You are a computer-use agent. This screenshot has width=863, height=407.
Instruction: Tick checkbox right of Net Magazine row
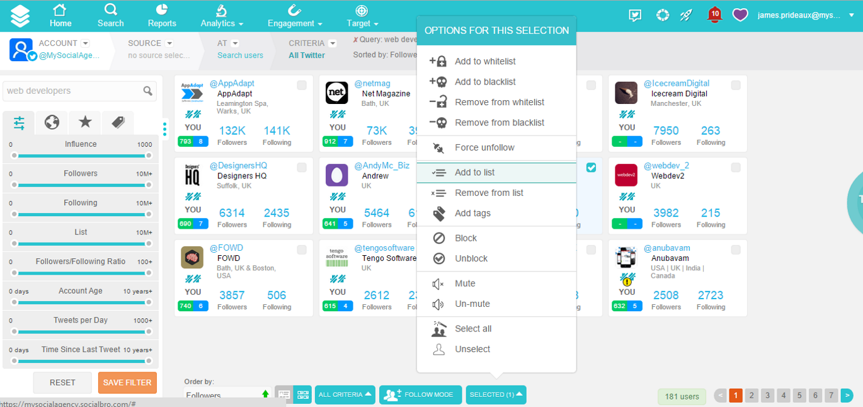tap(591, 85)
